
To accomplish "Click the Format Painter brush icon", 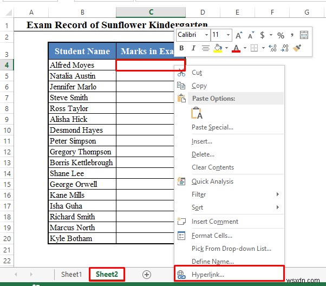I will (x=297, y=48).
